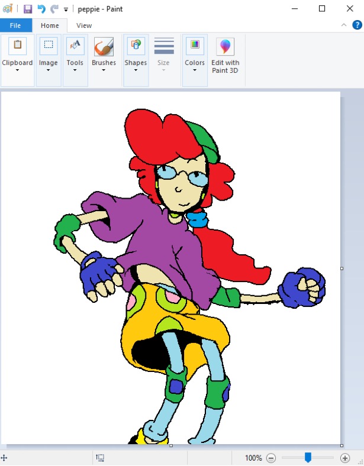Click the zoom slider thumb
The width and height of the screenshot is (364, 466).
[308, 458]
